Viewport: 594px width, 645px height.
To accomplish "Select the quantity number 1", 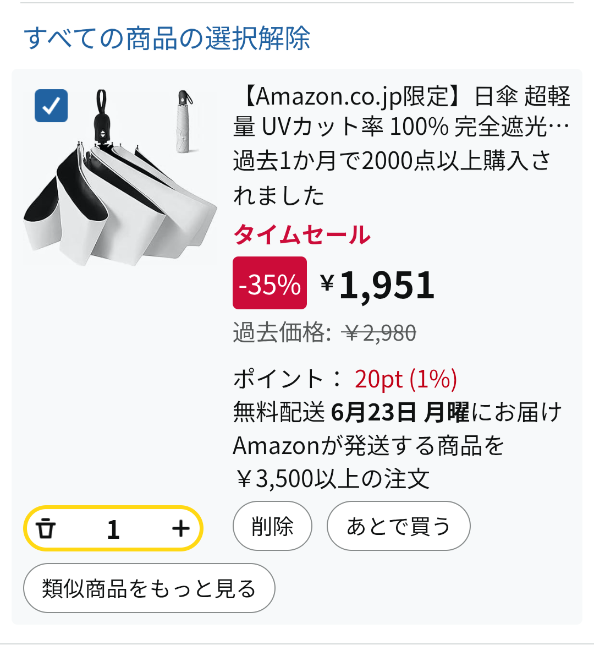I will point(113,529).
